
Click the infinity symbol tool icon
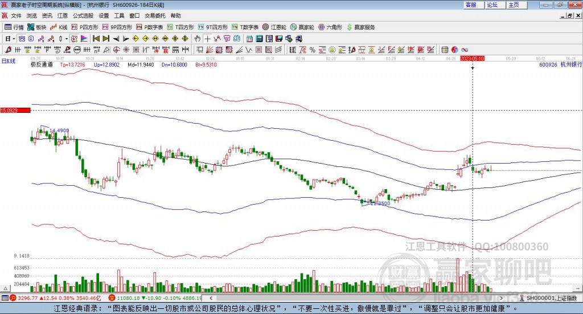point(465,50)
